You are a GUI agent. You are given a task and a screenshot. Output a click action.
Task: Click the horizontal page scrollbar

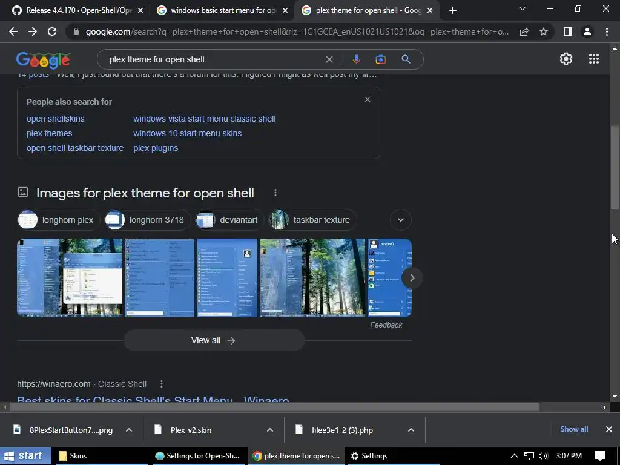[x=275, y=407]
